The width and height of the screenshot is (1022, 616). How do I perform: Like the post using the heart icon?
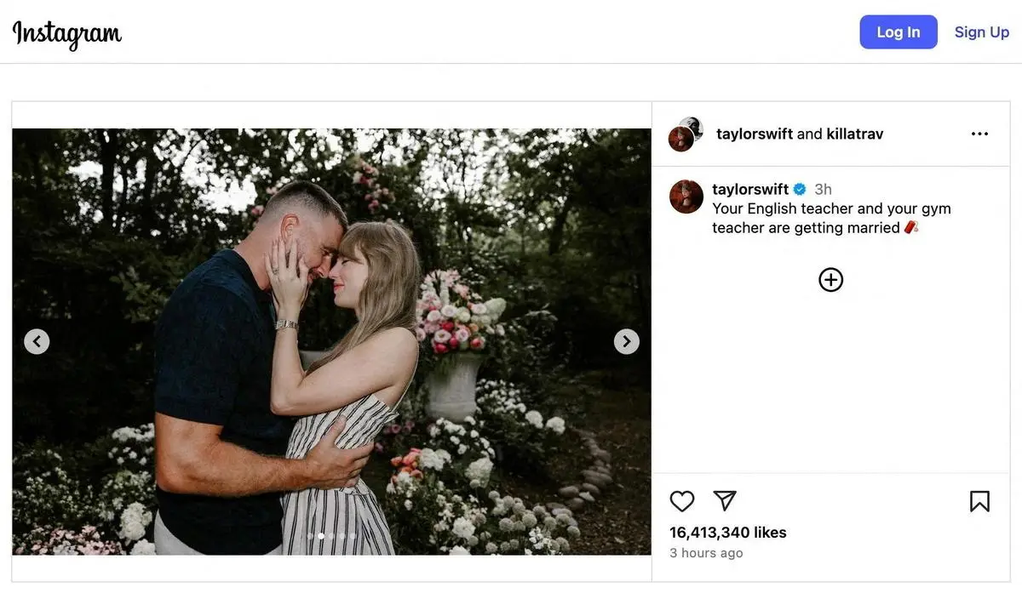coord(682,500)
